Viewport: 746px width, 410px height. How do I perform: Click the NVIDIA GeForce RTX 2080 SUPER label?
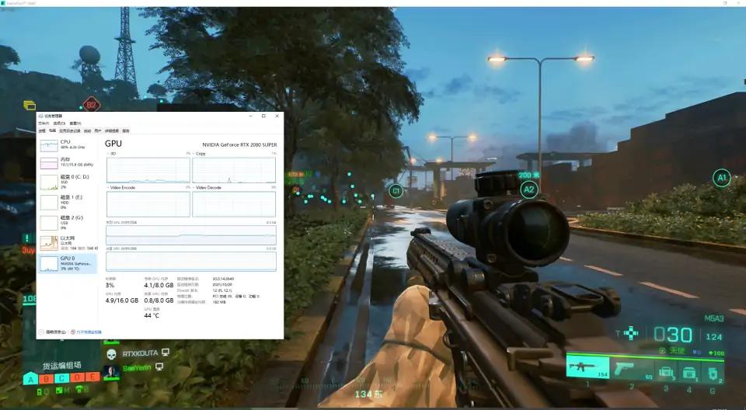click(239, 144)
